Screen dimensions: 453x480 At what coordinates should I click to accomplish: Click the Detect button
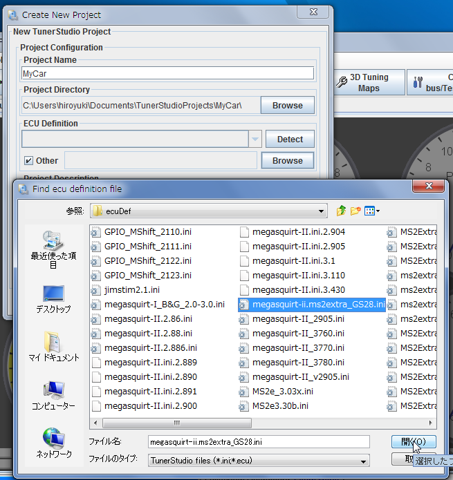click(290, 139)
